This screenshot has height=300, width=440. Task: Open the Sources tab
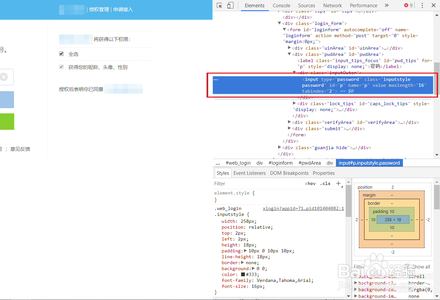(x=307, y=6)
